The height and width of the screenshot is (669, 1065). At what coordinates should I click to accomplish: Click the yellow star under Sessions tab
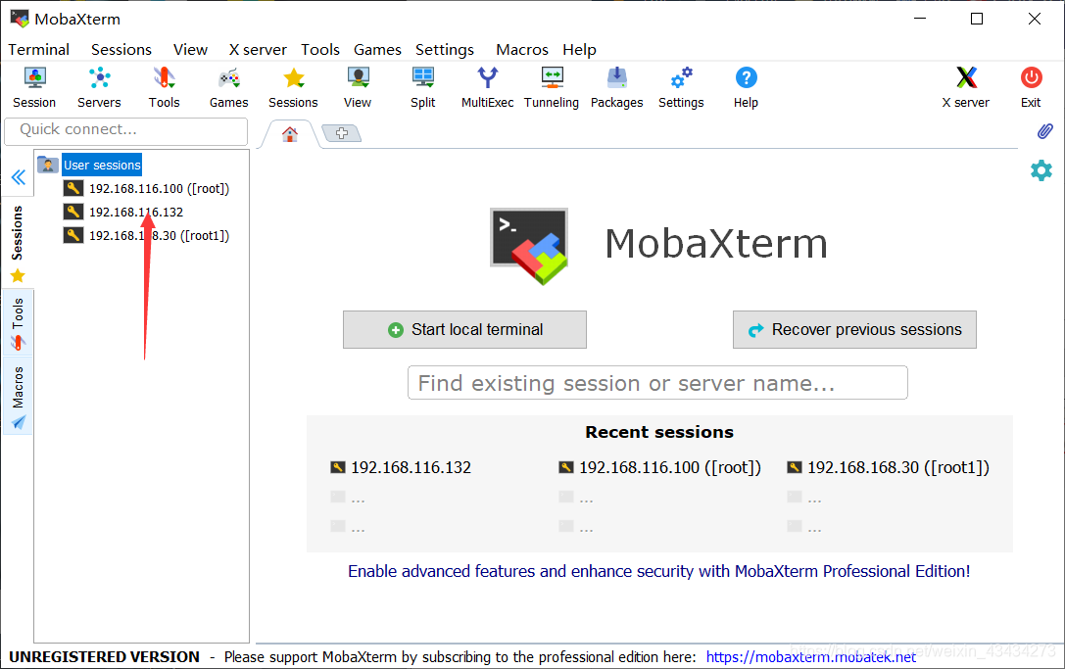point(18,276)
